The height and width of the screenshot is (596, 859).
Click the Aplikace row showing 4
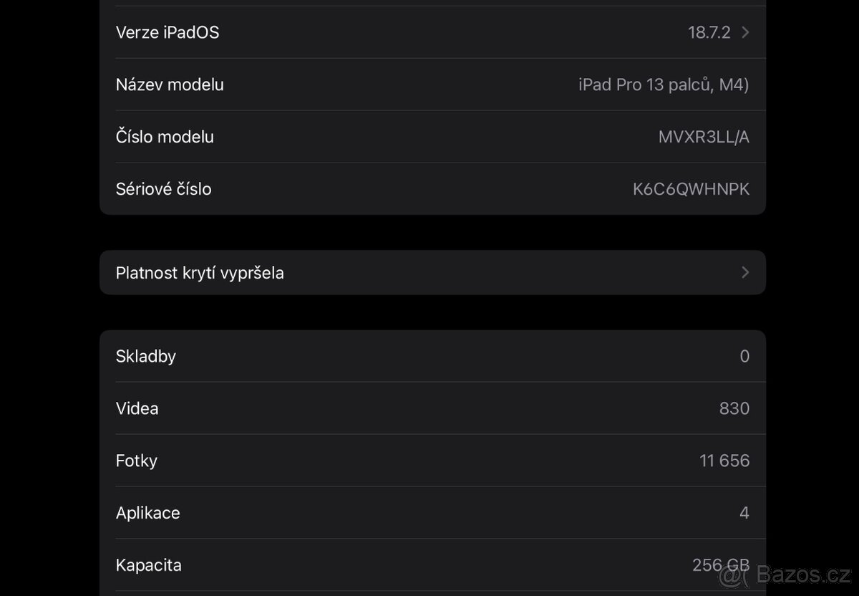click(x=429, y=513)
